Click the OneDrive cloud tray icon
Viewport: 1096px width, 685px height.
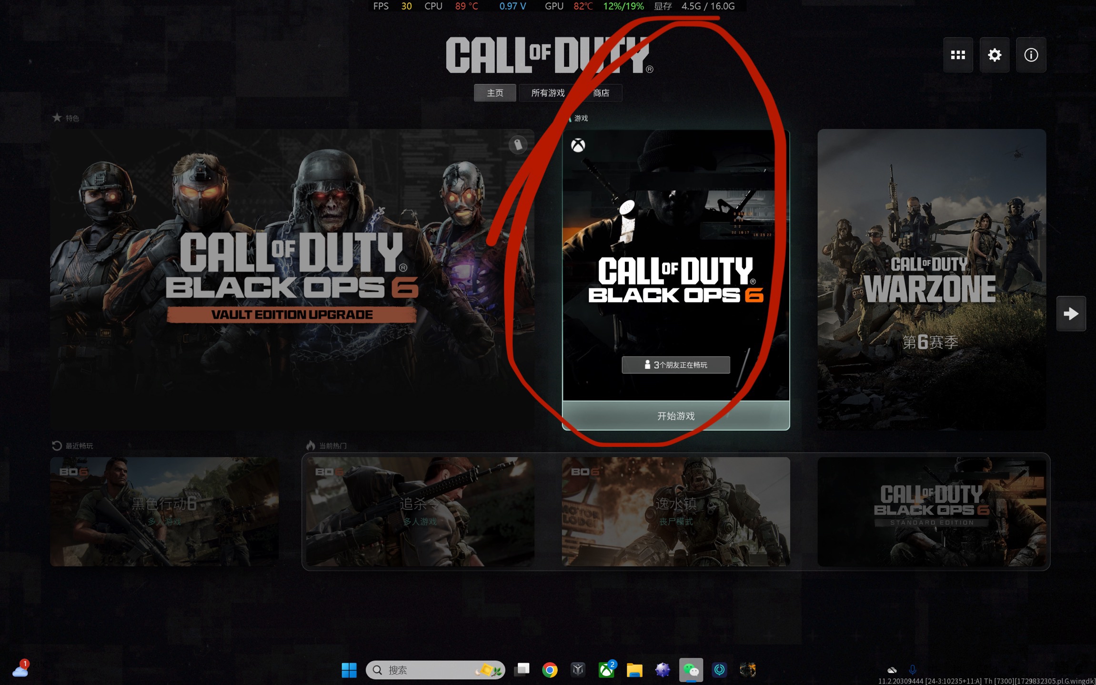[x=892, y=670]
